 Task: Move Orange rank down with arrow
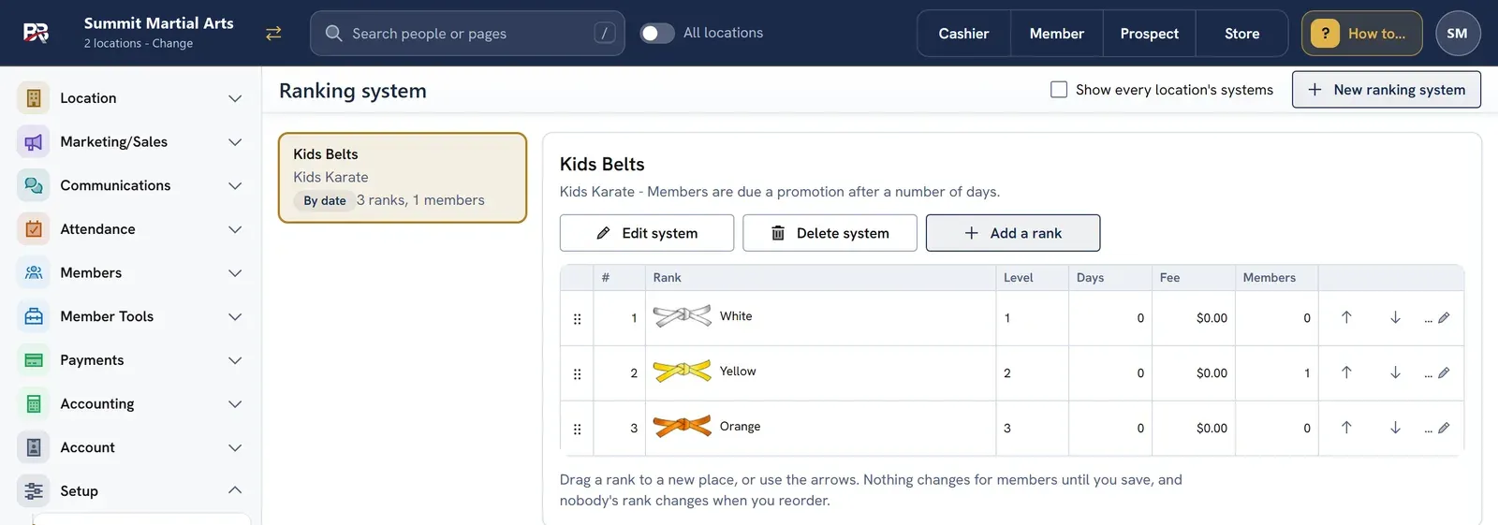1395,428
